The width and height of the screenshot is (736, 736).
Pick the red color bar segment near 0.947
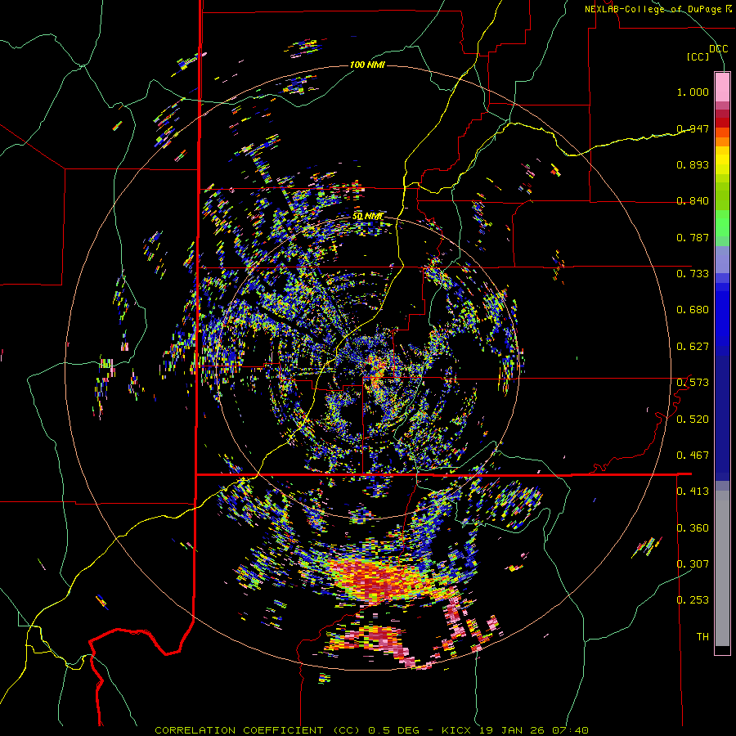pos(722,123)
